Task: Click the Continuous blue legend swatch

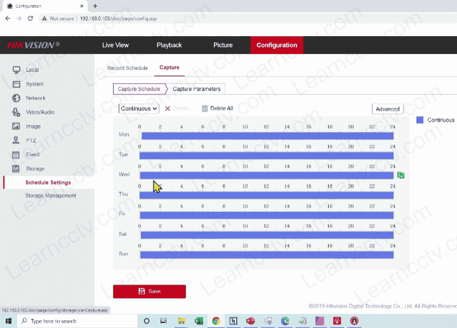Action: coord(420,120)
